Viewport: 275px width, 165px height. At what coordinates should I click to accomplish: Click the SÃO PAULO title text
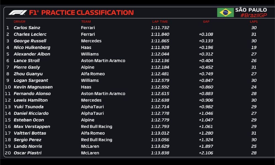(251, 10)
